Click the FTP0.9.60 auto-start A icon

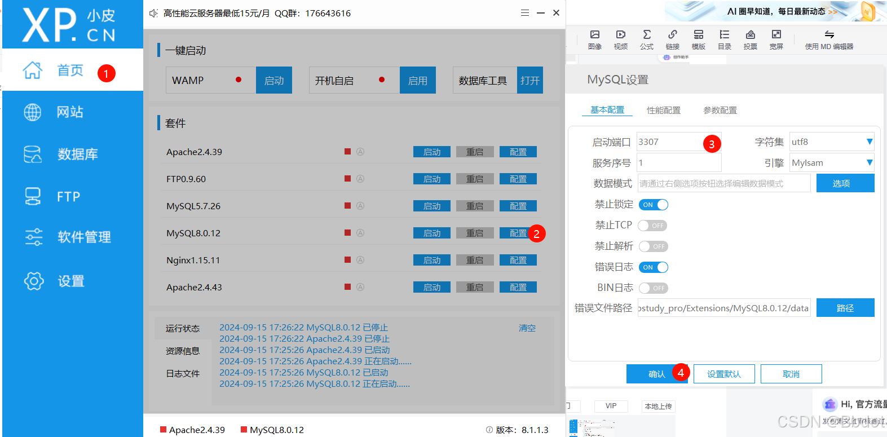click(x=360, y=179)
